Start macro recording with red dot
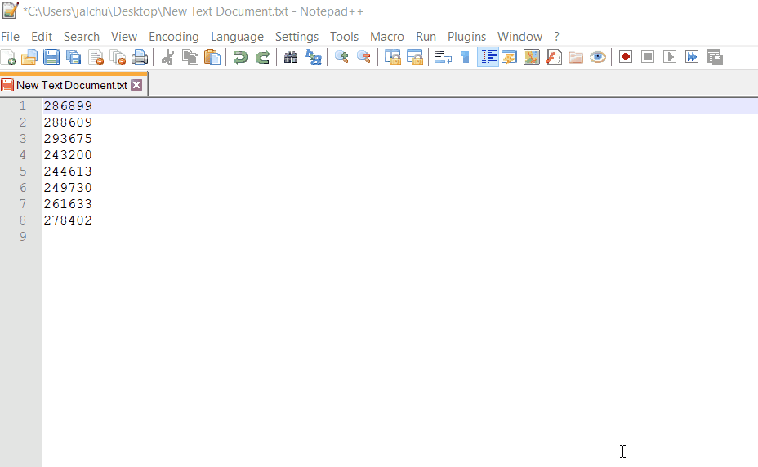Screen dimensions: 758x467 pyautogui.click(x=626, y=57)
